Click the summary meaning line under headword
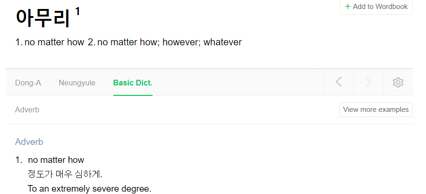 (x=128, y=42)
